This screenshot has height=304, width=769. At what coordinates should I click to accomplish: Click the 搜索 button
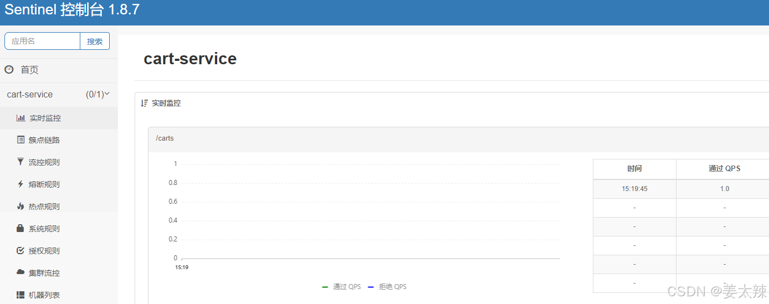click(95, 41)
